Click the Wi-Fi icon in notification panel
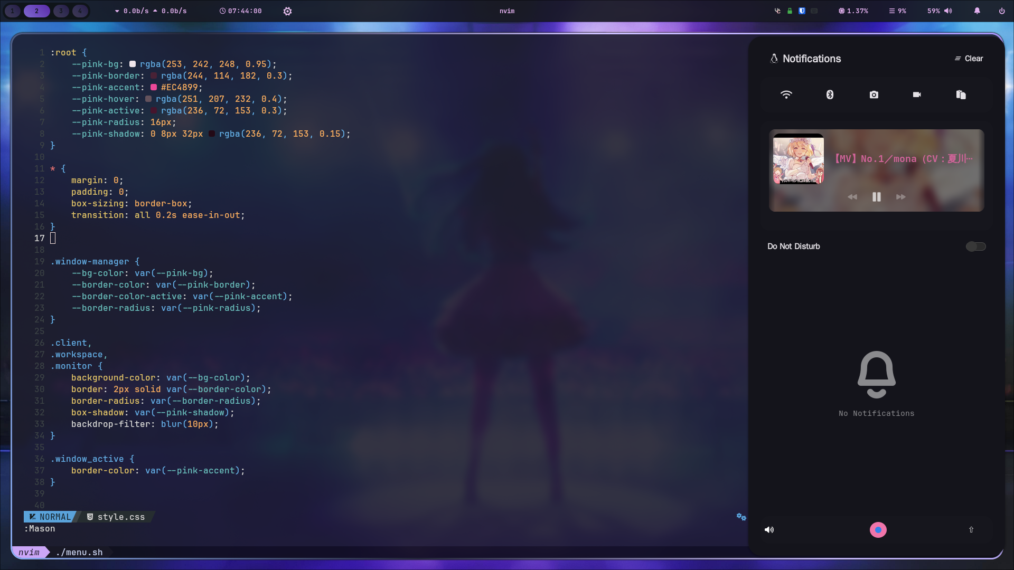1014x570 pixels. tap(786, 94)
